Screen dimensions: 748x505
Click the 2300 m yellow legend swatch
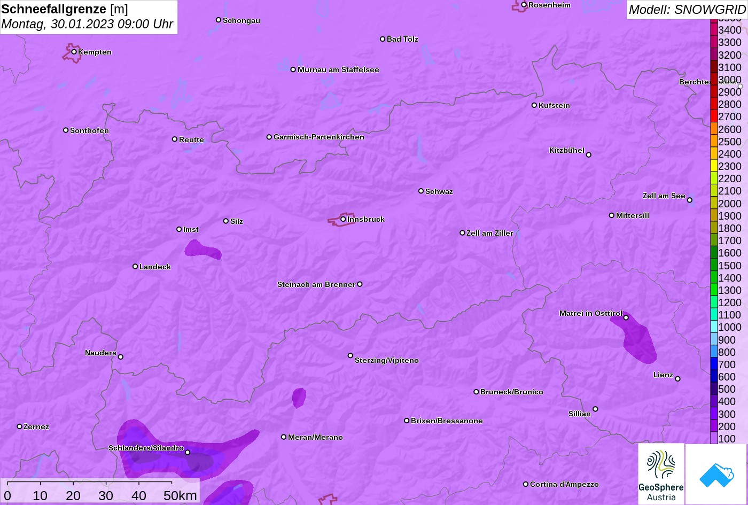pyautogui.click(x=714, y=166)
